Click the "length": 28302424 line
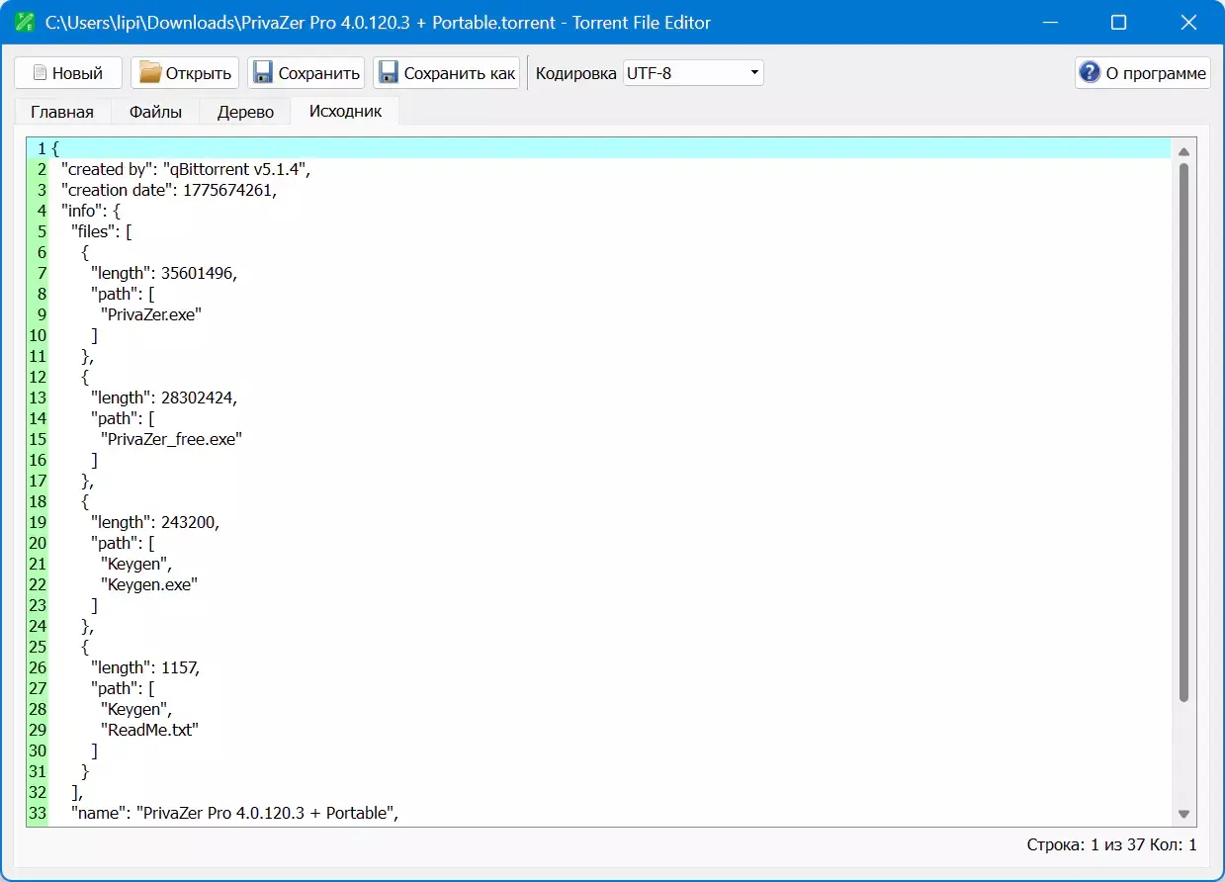This screenshot has height=882, width=1225. (164, 397)
